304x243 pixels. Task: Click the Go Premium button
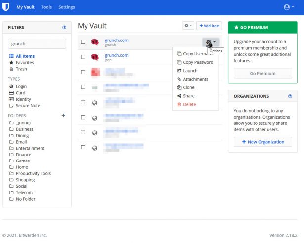(262, 73)
